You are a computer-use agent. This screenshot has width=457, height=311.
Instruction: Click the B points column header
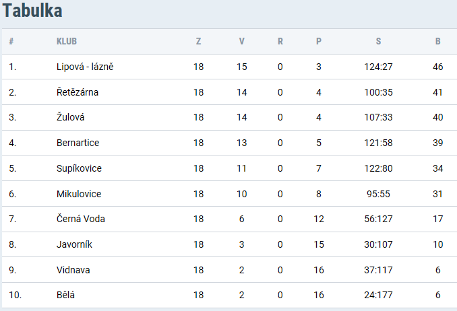pyautogui.click(x=437, y=41)
